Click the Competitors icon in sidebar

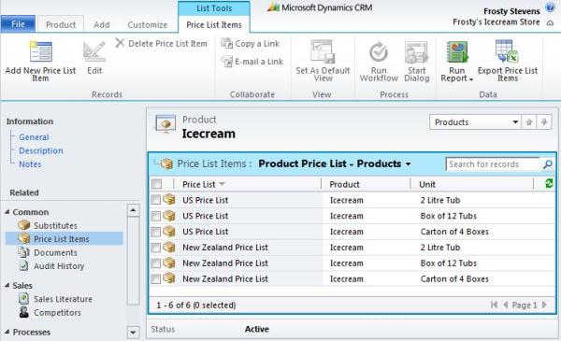[24, 312]
